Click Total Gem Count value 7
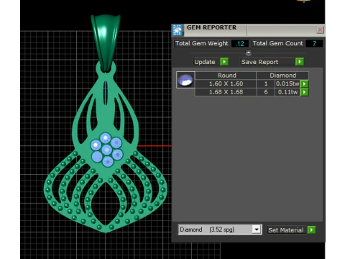 (x=314, y=43)
